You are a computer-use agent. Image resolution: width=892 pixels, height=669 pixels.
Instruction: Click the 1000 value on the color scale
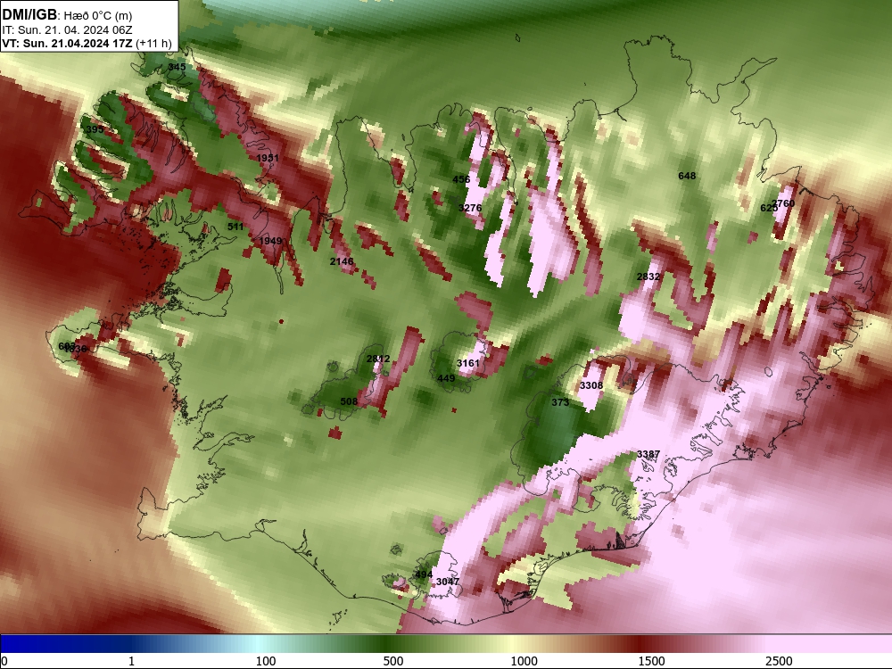(524, 661)
